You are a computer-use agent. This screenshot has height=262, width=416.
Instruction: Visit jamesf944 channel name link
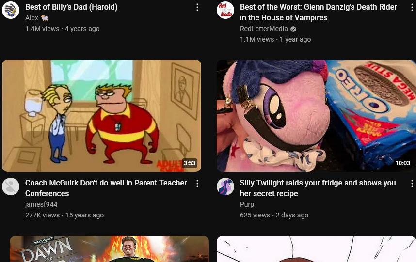(x=41, y=204)
